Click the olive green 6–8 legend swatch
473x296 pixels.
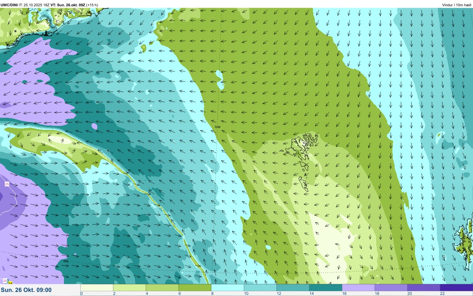(x=195, y=288)
